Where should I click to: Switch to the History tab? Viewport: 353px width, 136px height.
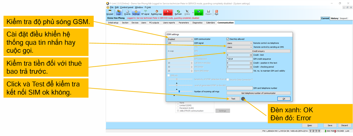point(334,18)
